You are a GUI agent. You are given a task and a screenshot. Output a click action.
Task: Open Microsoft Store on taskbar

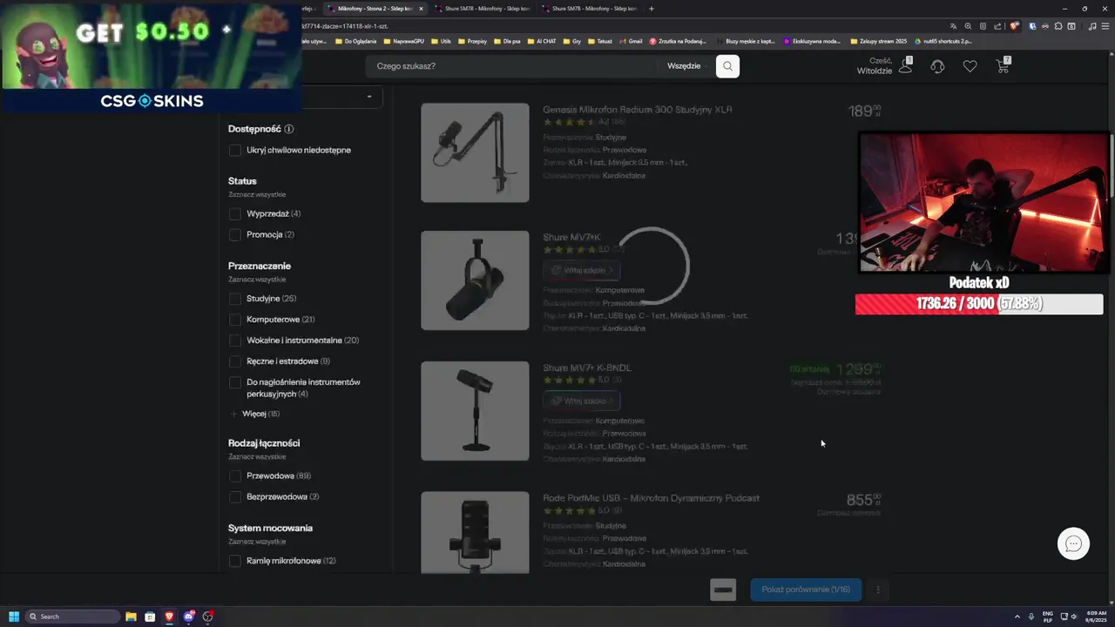point(150,617)
